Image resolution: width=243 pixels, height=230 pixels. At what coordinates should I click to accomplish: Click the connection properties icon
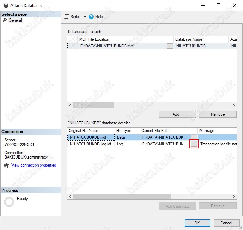pos(6,166)
